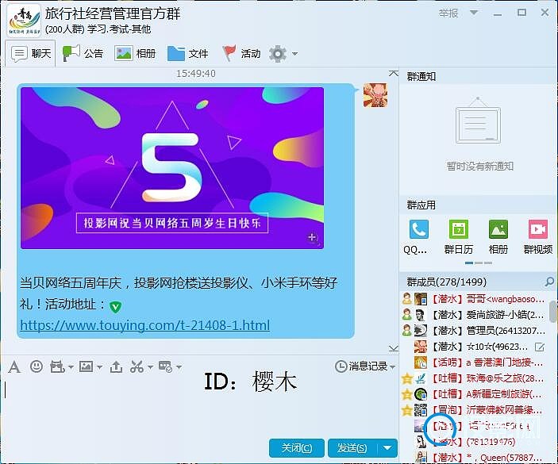Click the 群成员(278/1499) header
Screen dimensions: 558x464
point(447,282)
